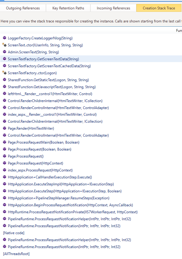Click the icon beside HttpRuntime.ProcessRequestNotificationPrivate
The width and height of the screenshot is (182, 259).
[5, 212]
